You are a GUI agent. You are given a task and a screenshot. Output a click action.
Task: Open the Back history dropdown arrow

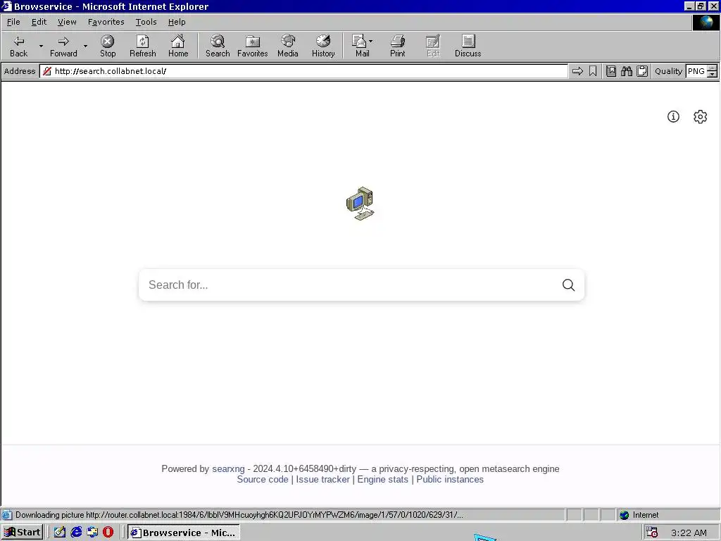[41, 46]
